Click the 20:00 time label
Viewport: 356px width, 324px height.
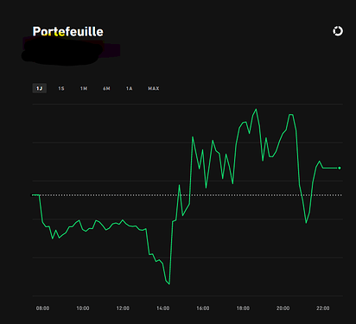point(283,308)
